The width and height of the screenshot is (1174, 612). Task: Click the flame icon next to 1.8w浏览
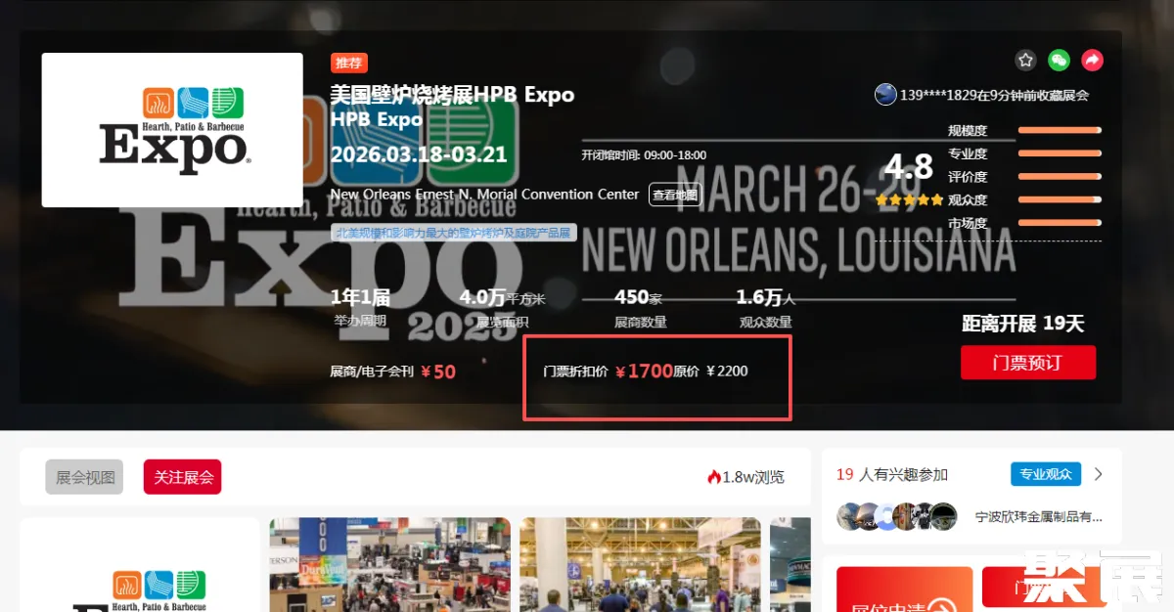(714, 477)
